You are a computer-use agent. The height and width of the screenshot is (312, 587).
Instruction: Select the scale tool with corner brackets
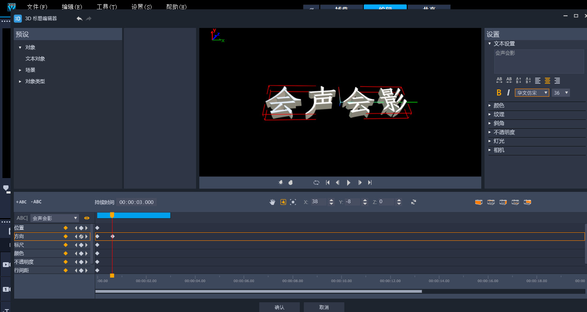point(293,202)
